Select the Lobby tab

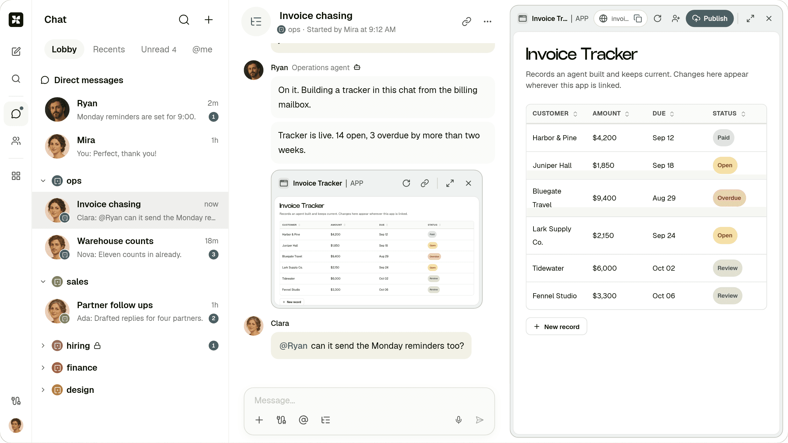point(64,50)
